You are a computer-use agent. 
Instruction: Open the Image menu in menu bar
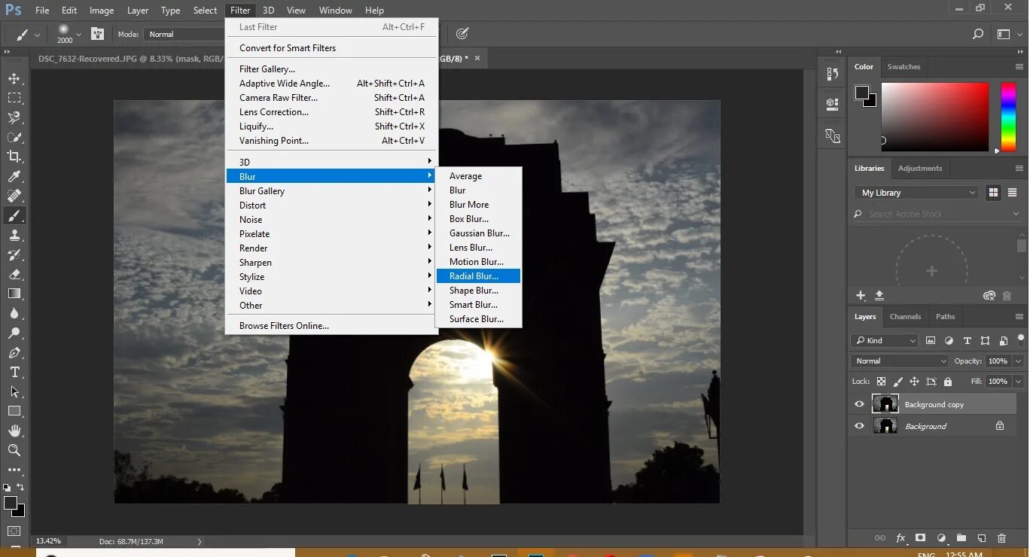102,11
